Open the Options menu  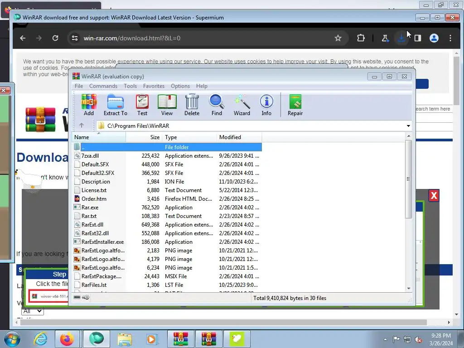pyautogui.click(x=180, y=86)
